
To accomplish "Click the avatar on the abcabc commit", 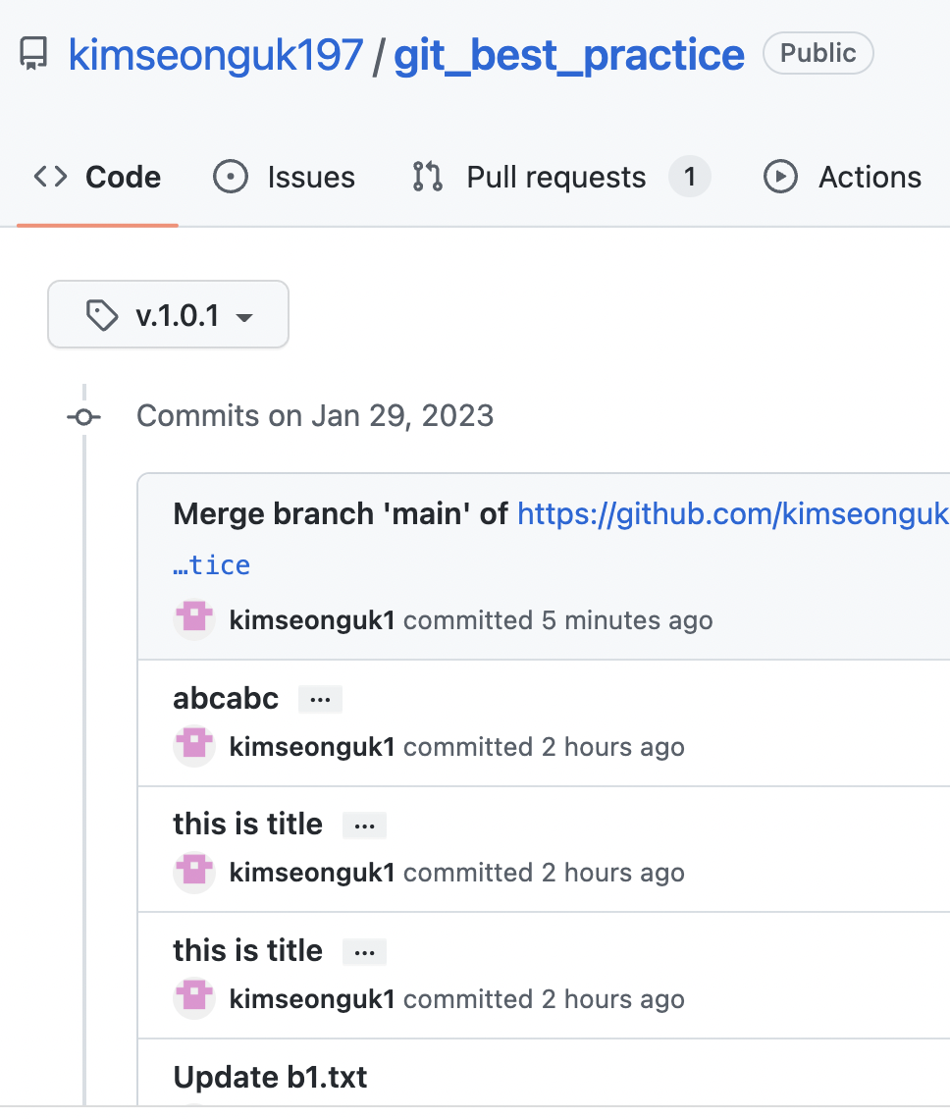I will pos(194,746).
